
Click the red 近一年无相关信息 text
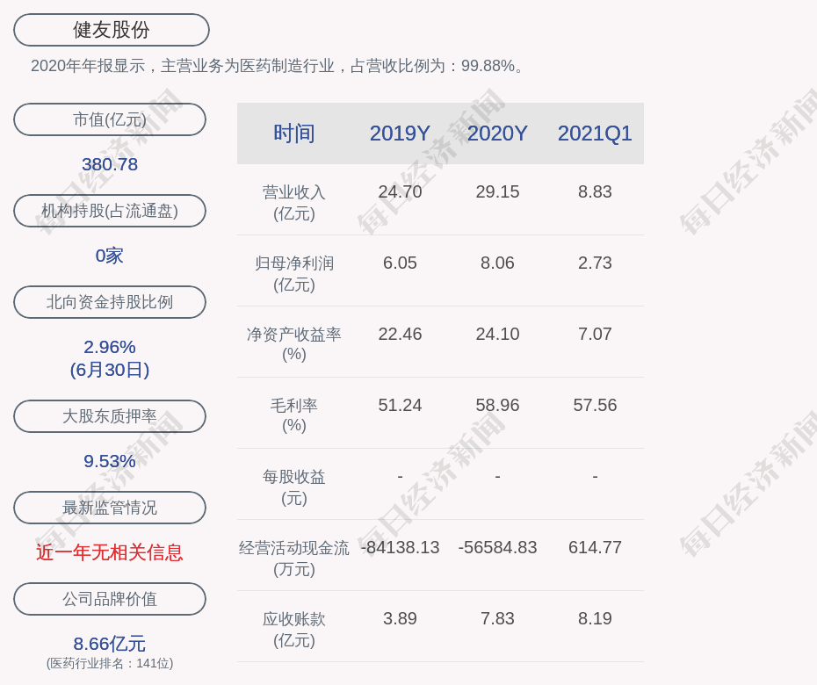pos(110,552)
